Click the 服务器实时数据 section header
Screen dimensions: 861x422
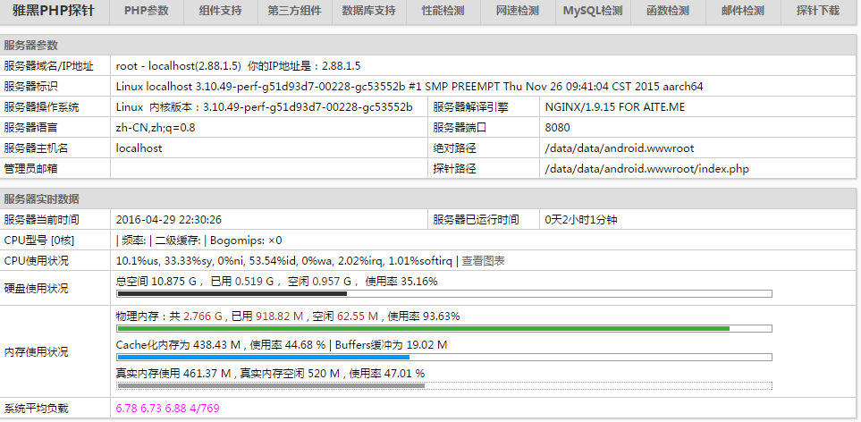pos(41,198)
